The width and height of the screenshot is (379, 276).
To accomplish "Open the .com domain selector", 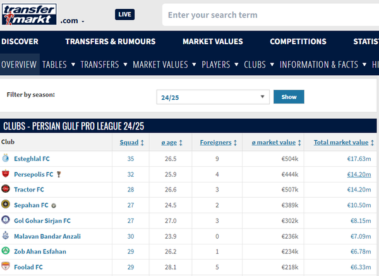I will click(x=72, y=21).
